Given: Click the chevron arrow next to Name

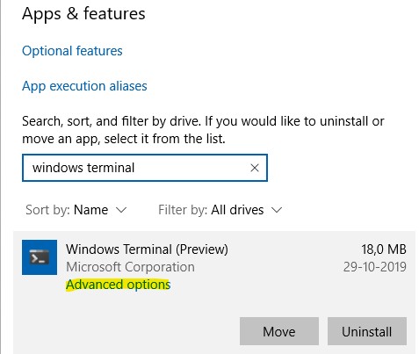Looking at the screenshot, I should point(121,210).
